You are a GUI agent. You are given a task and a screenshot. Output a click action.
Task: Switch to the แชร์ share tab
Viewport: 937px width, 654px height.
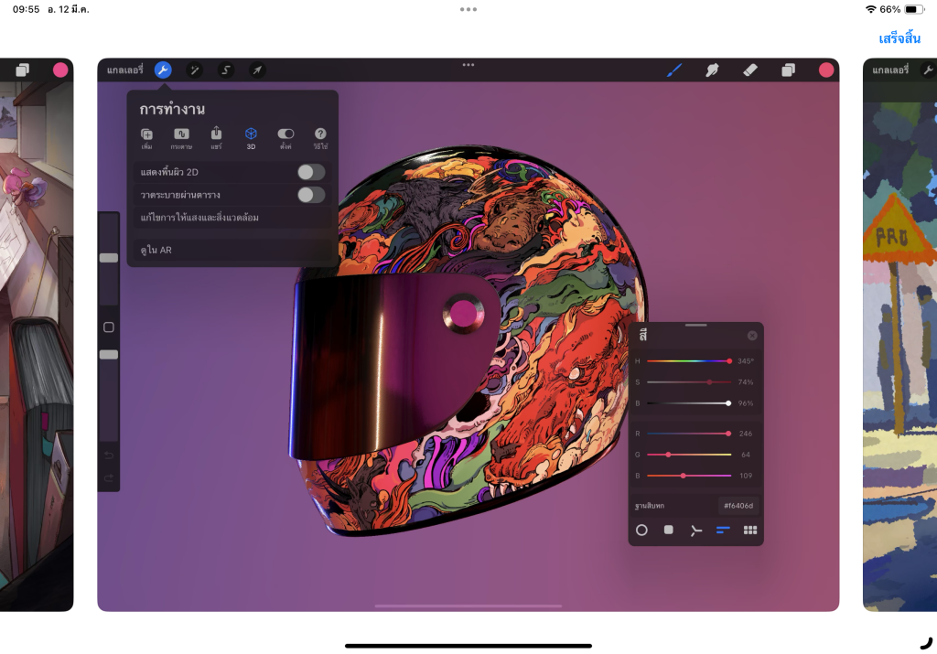click(x=216, y=137)
